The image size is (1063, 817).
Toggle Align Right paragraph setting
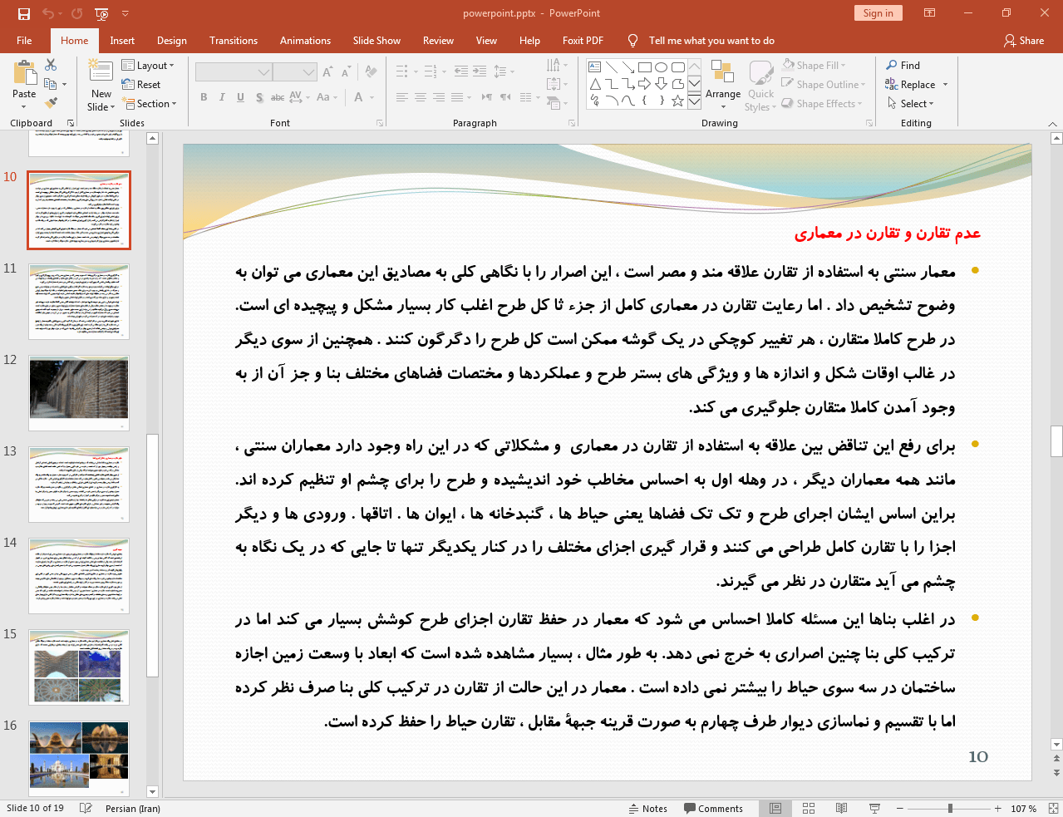tap(439, 97)
